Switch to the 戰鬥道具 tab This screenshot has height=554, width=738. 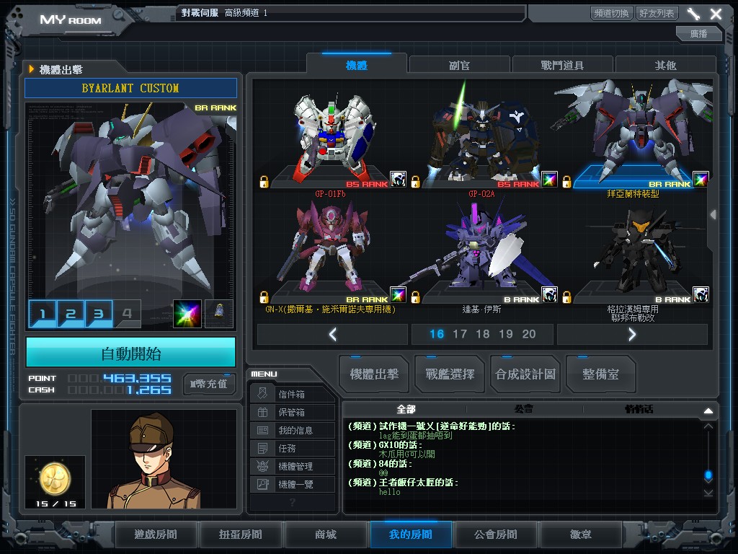coord(562,65)
